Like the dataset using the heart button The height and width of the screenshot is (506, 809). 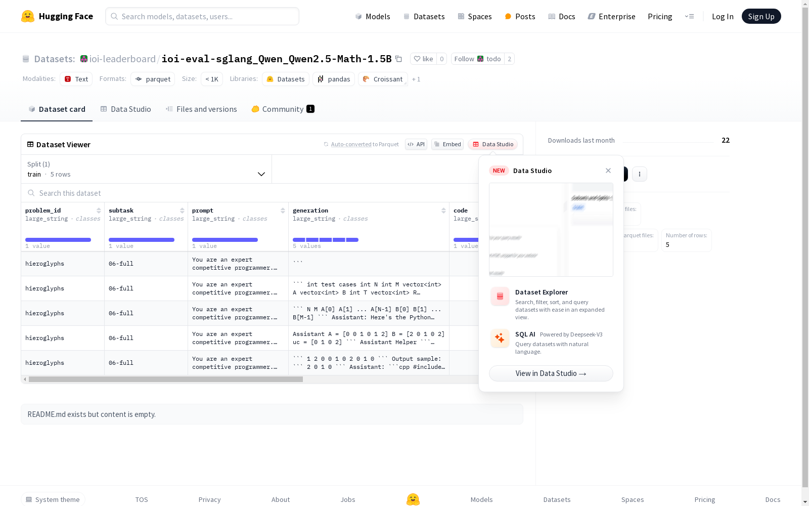424,59
